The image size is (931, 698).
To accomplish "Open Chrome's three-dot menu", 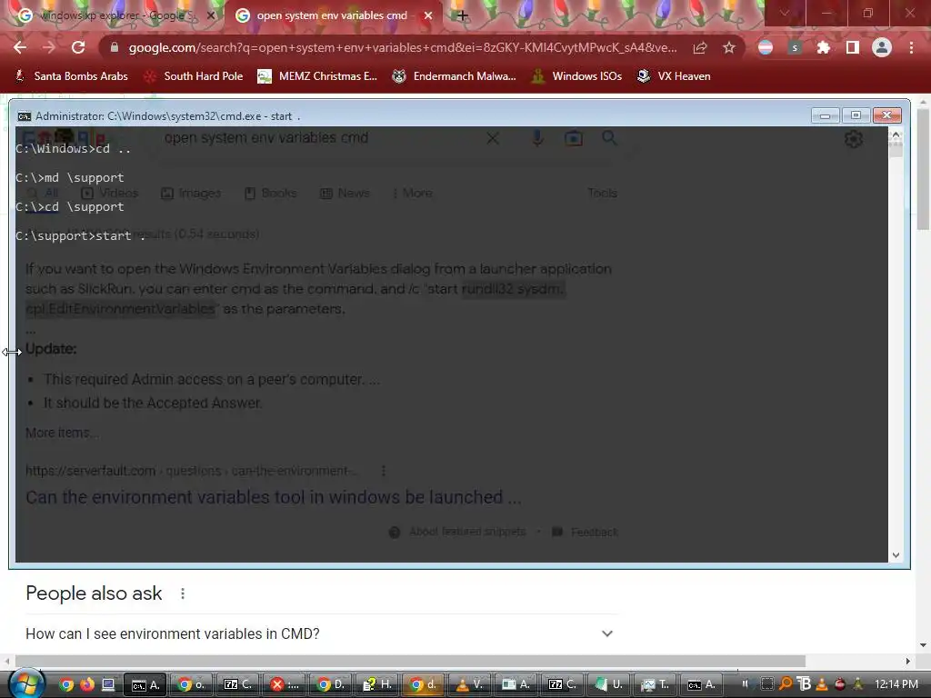I will coord(911,47).
